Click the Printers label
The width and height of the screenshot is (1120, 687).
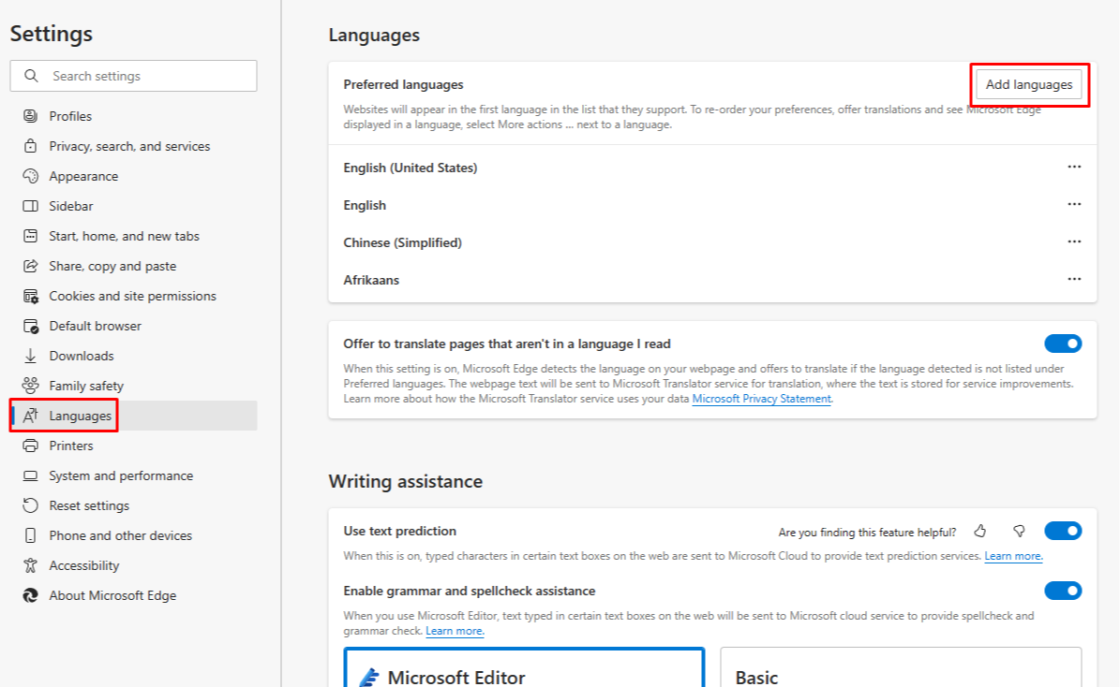[x=70, y=446]
